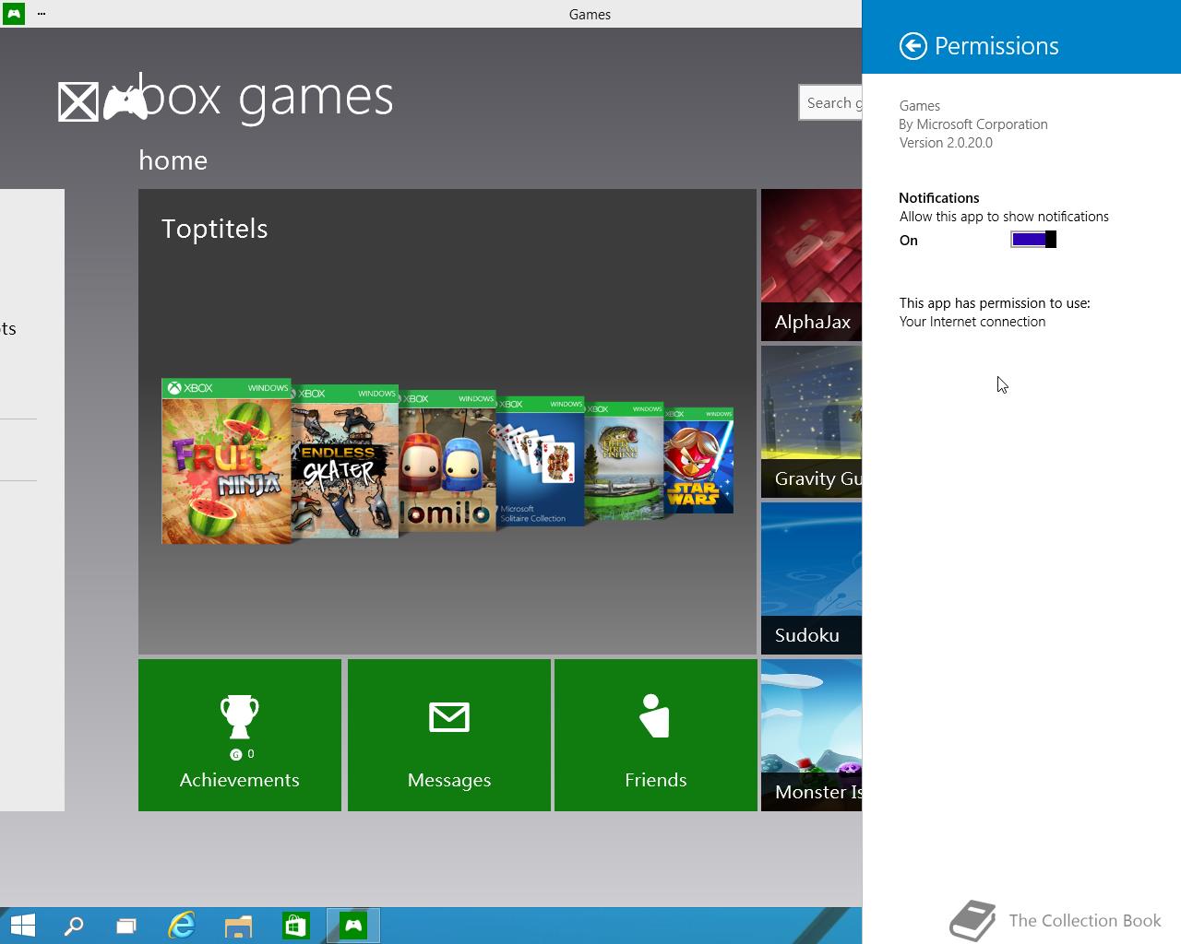The height and width of the screenshot is (944, 1181).
Task: Click the Search games input field
Action: tap(830, 102)
